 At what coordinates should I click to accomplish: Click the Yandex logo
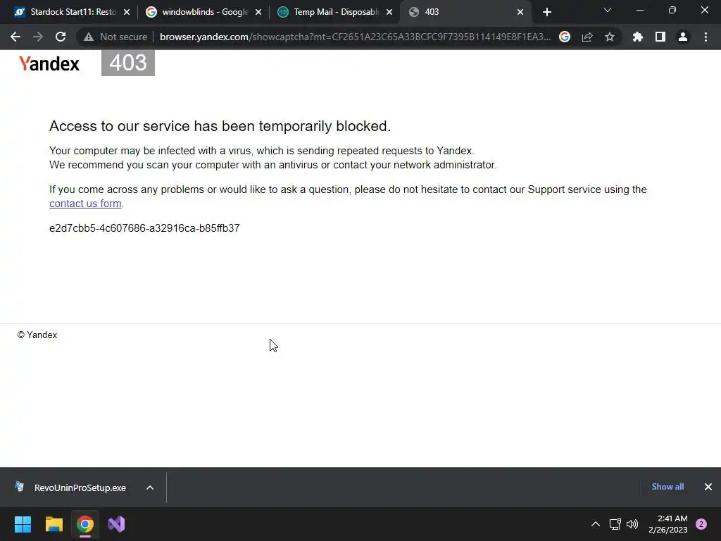coord(49,63)
